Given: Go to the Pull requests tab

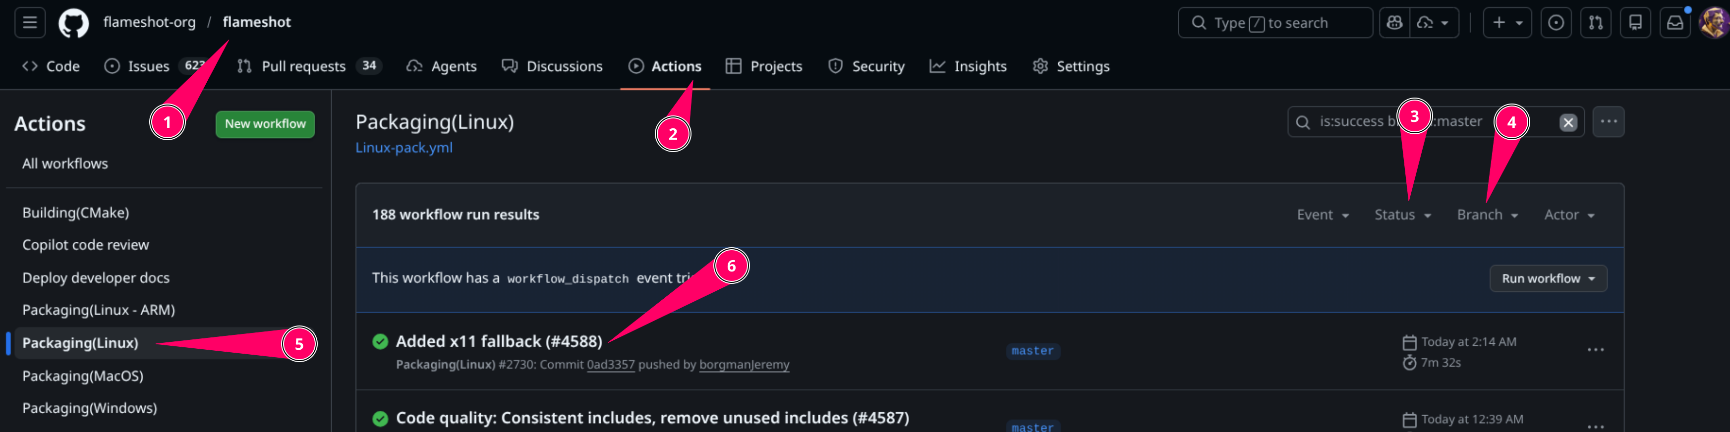Looking at the screenshot, I should [x=303, y=66].
